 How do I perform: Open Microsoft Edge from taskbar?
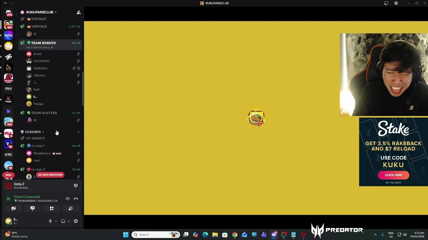coord(205,235)
